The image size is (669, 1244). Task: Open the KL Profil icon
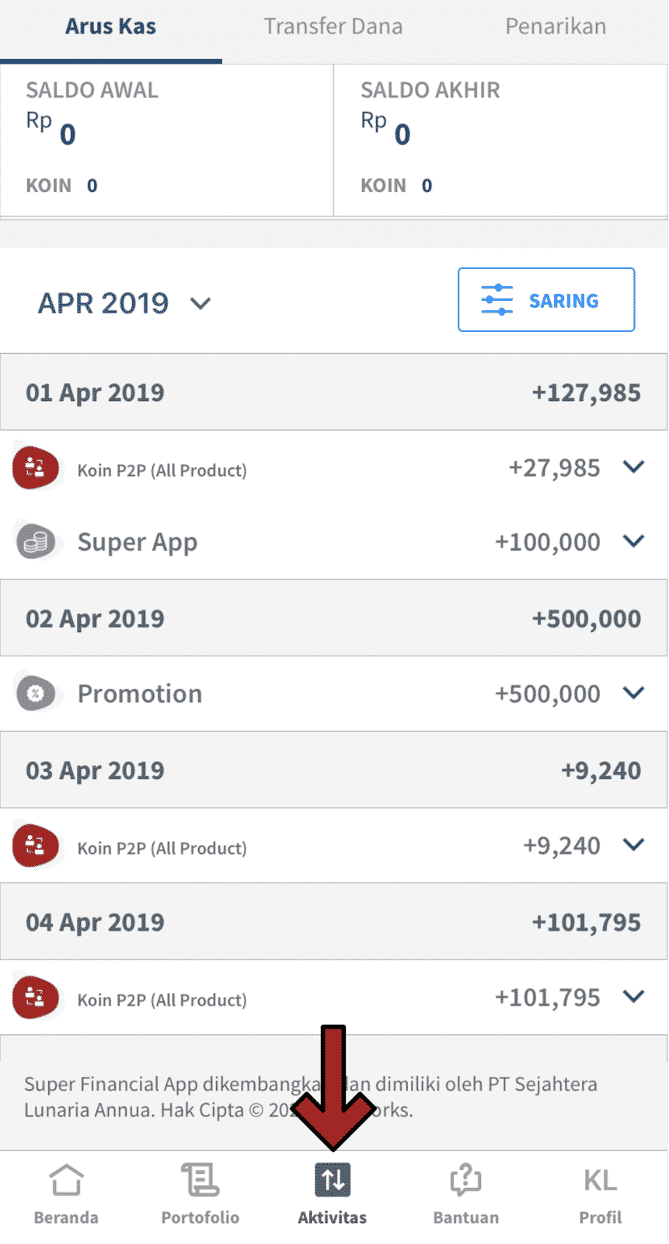[x=600, y=1181]
